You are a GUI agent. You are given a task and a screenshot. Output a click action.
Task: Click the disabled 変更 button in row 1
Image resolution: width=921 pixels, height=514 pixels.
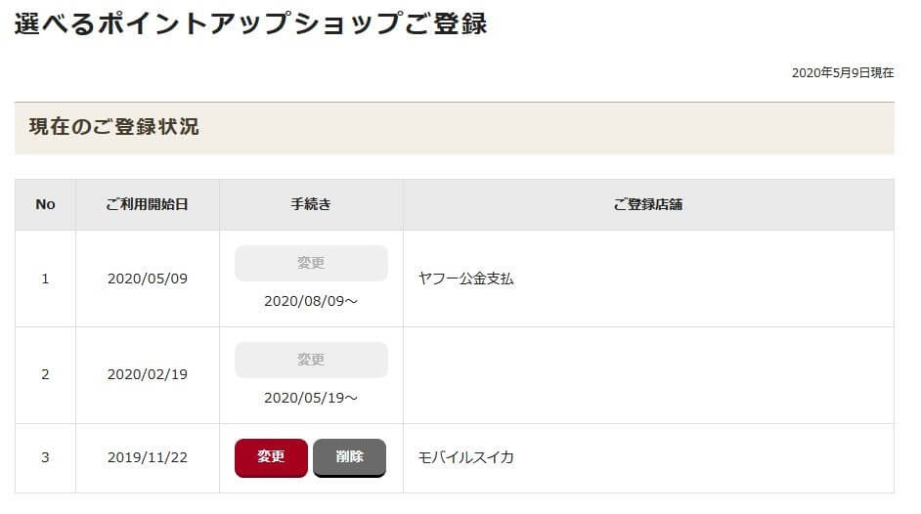point(311,263)
